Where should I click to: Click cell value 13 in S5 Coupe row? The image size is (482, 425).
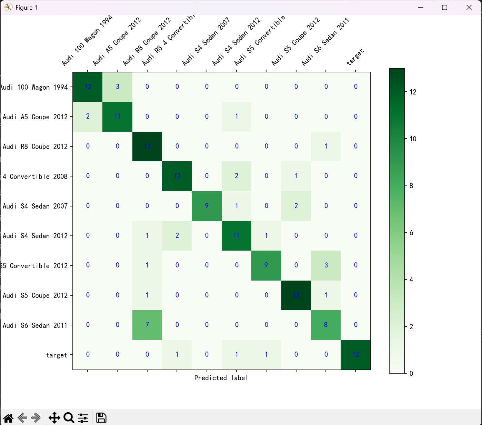[296, 295]
